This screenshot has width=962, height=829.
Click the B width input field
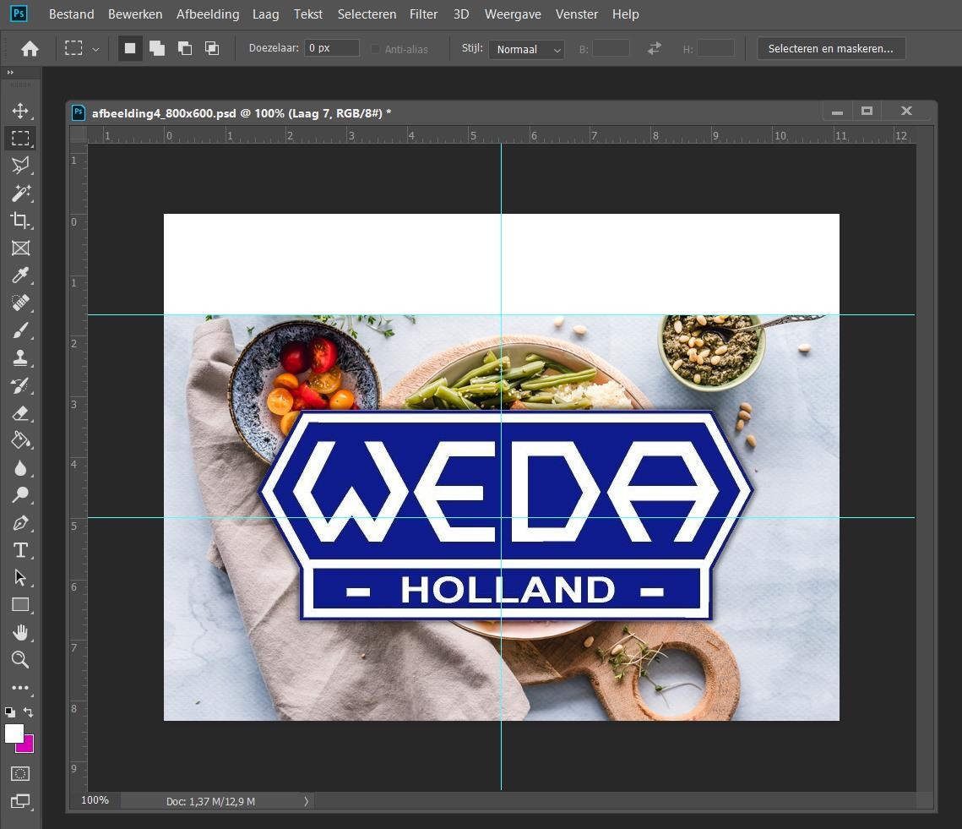[611, 48]
